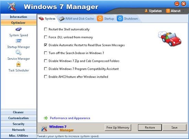Click the System Speed car icon
Image resolution: width=189 pixels, height=139 pixels.
(19, 29)
